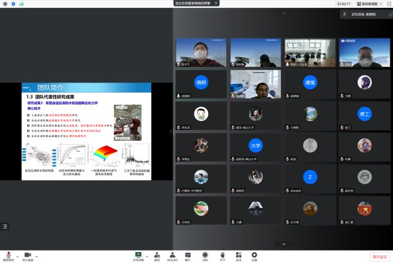Select the shared slide presentation view

tap(86, 131)
